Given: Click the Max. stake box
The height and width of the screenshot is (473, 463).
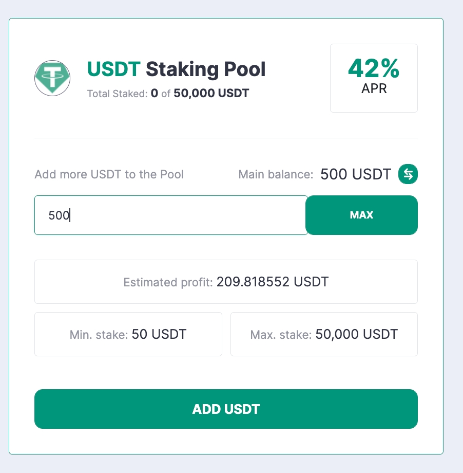Looking at the screenshot, I should [x=324, y=335].
